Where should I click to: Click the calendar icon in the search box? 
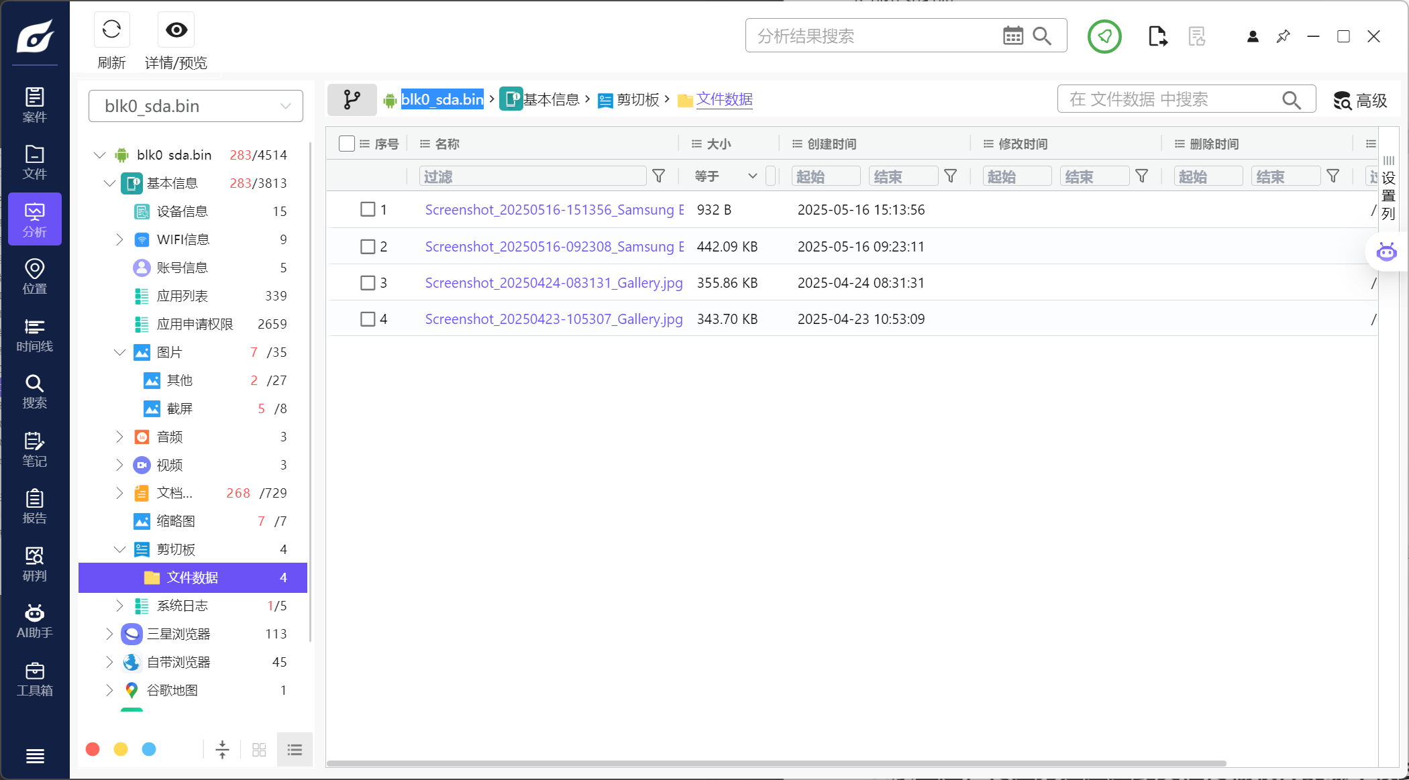coord(1012,36)
